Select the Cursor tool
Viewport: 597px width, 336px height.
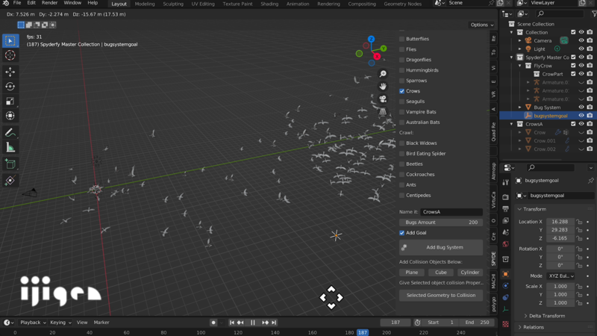click(10, 55)
